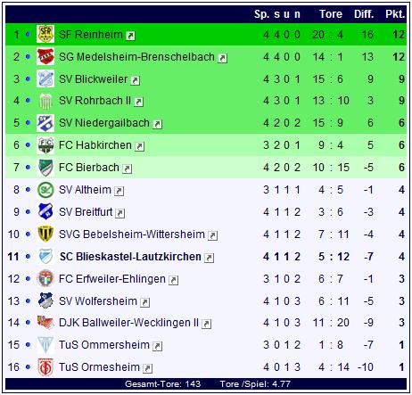Open DJK Ballweiler-Wecklingen II team link
The height and width of the screenshot is (395, 412).
point(128,323)
